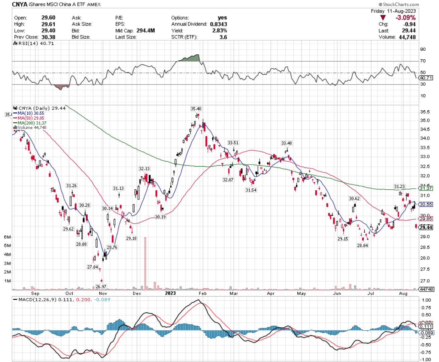Image resolution: width=439 pixels, height=362 pixels.
Task: Click the Annual Dividend 0.8343 value
Action: [218, 24]
